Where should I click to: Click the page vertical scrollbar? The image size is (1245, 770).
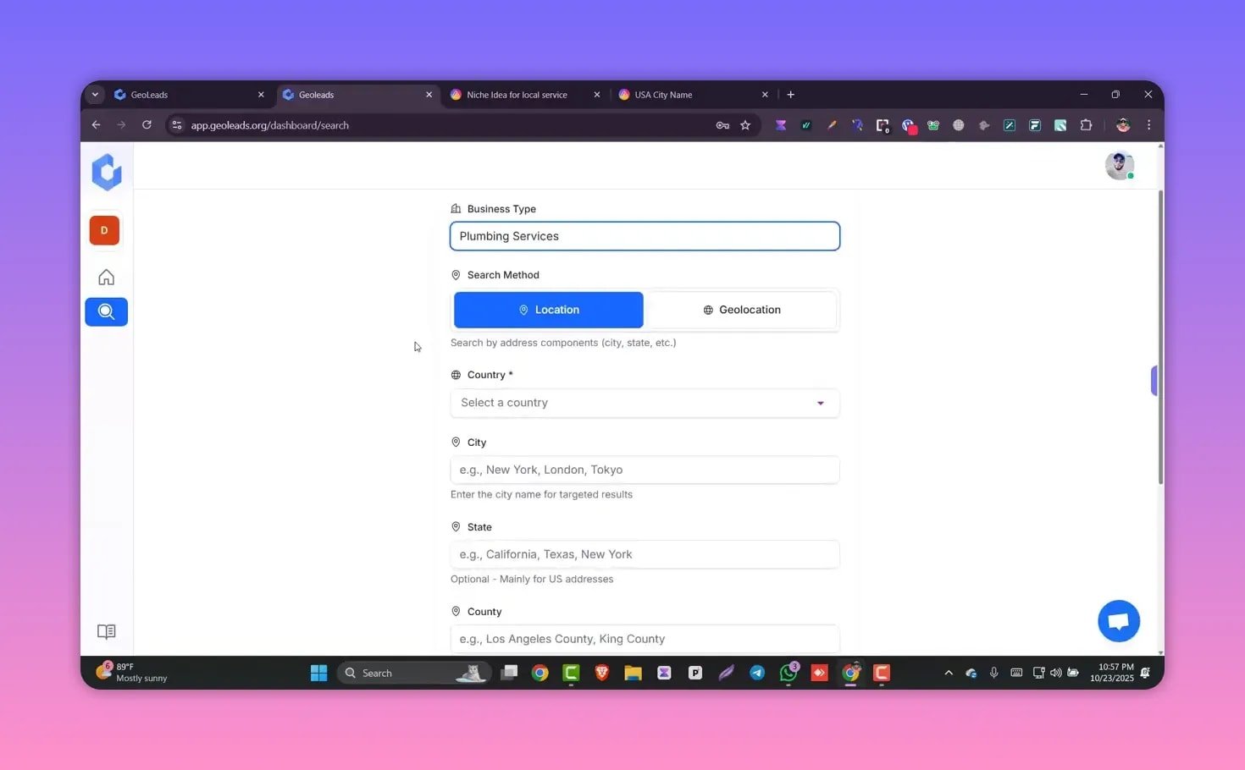[x=1160, y=338]
